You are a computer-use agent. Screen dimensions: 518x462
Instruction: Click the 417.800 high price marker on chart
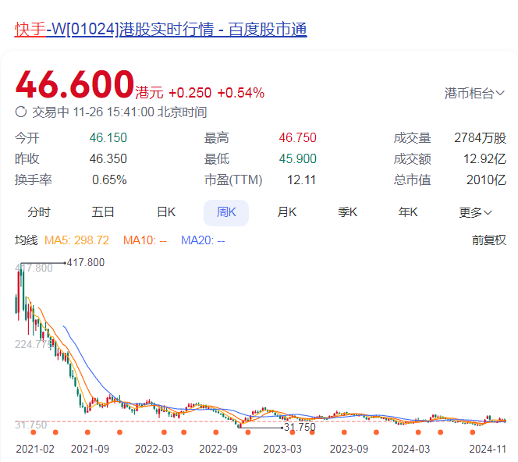[86, 263]
